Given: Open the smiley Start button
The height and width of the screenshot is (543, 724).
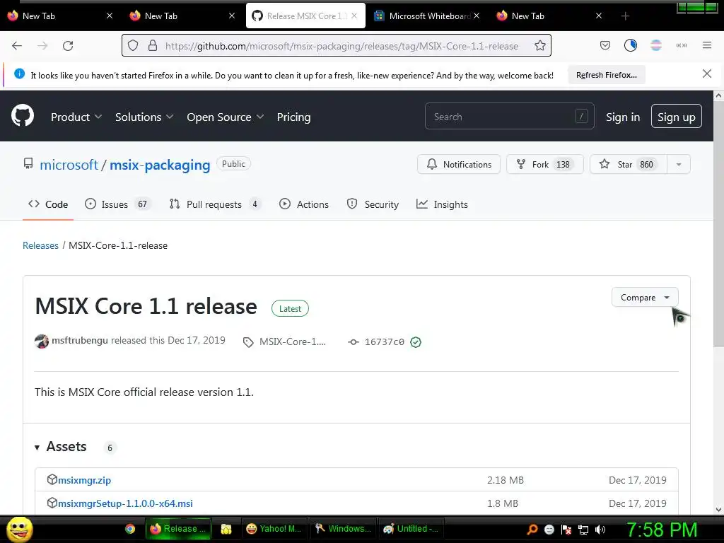Looking at the screenshot, I should [19, 529].
